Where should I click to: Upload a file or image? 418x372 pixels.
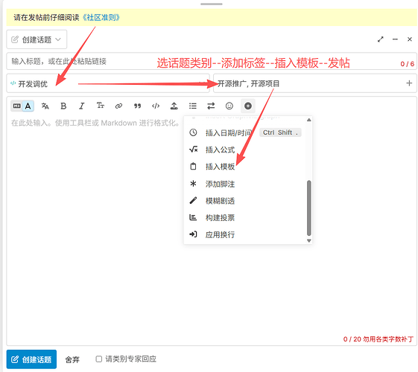(x=174, y=106)
